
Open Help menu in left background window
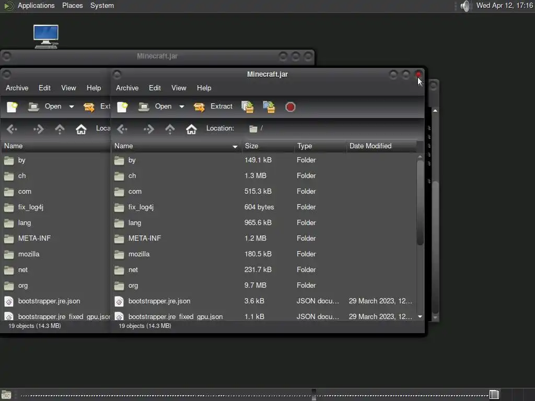tap(94, 88)
